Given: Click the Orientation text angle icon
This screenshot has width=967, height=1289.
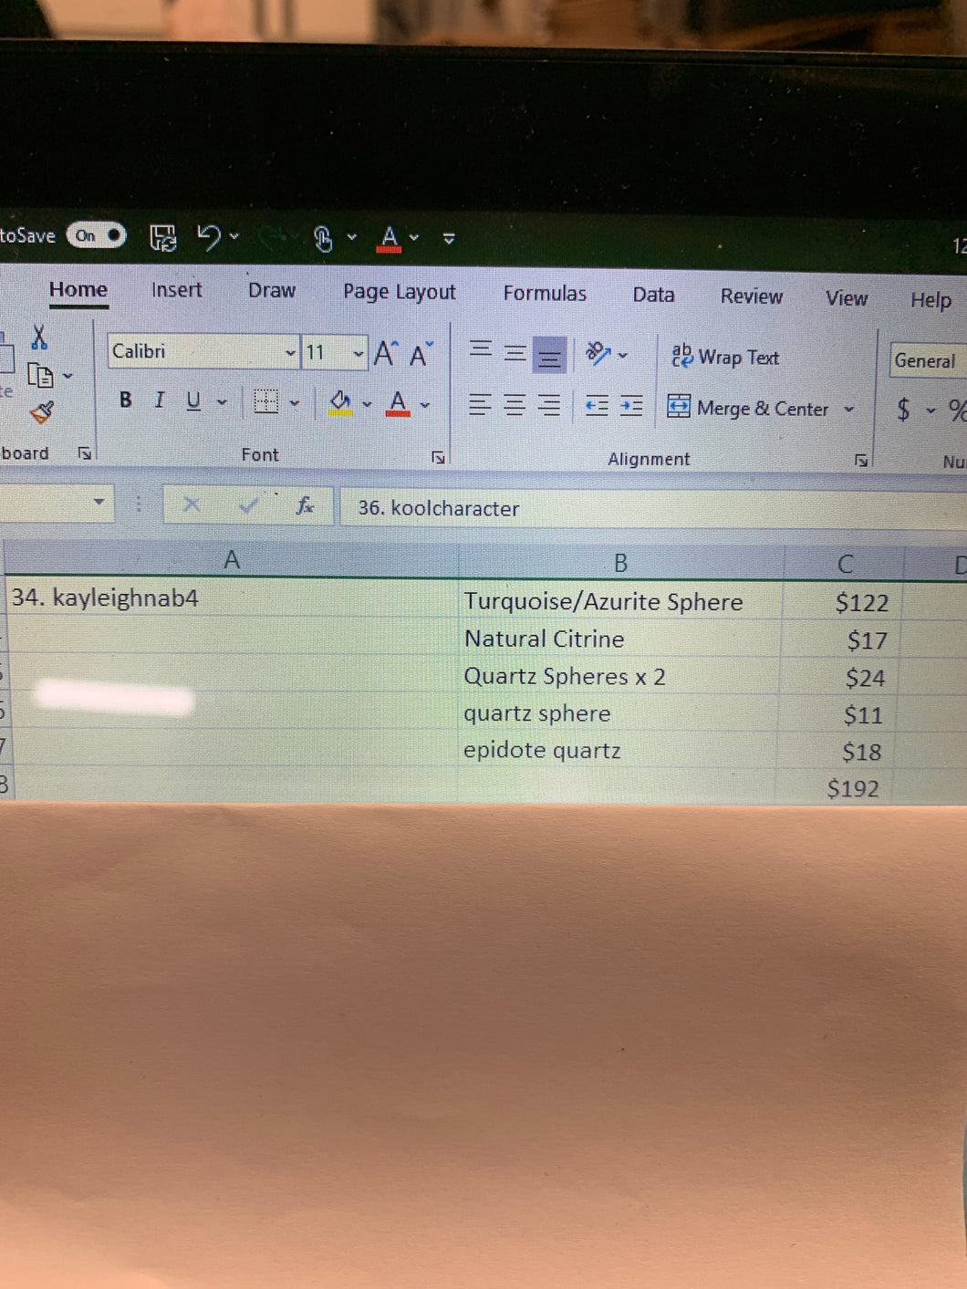Looking at the screenshot, I should tap(598, 353).
